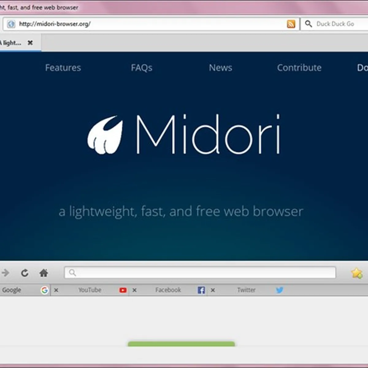
Task: Click the DuckDuckGo search magnifier icon
Action: 309,24
